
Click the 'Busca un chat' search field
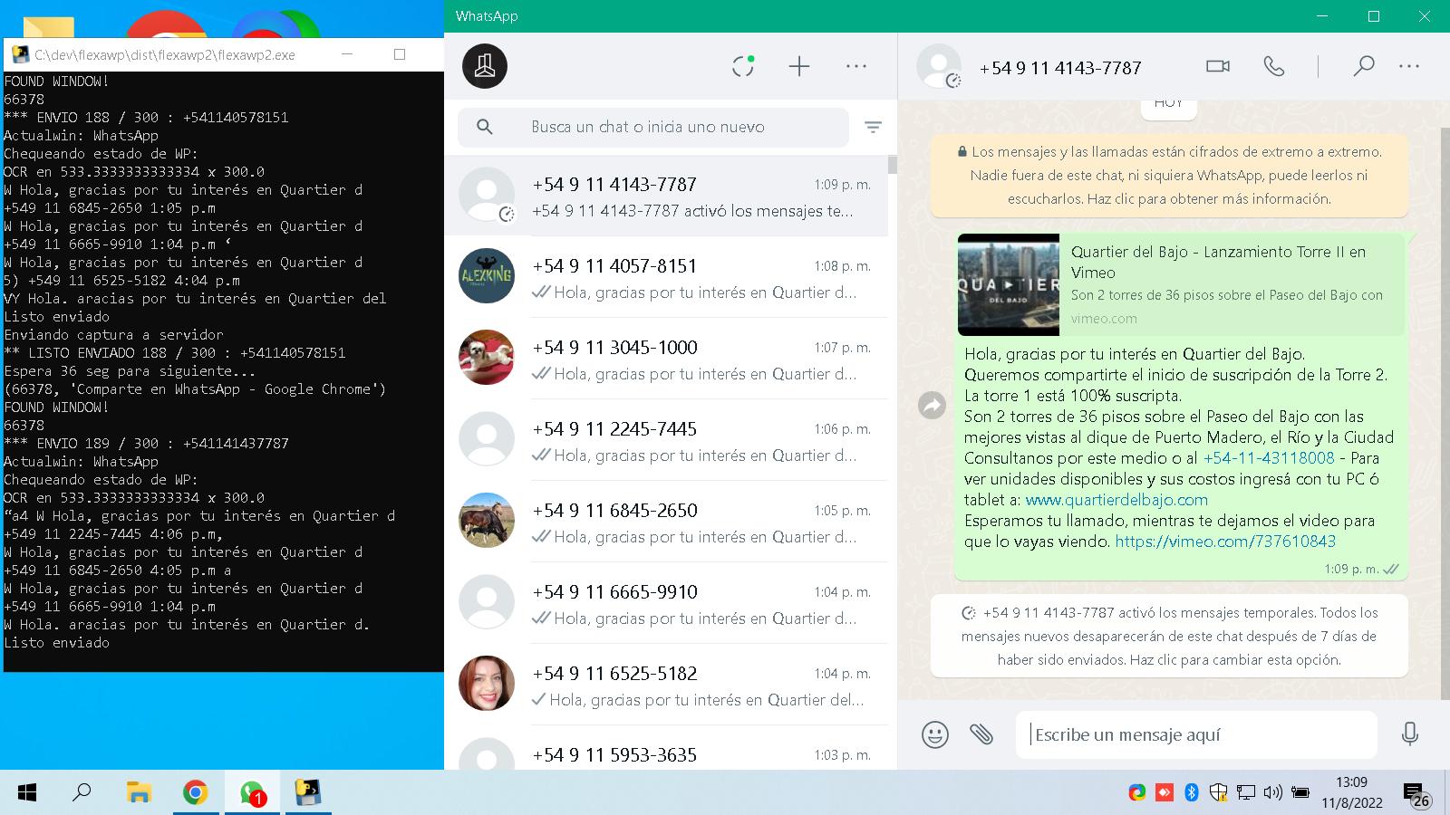point(653,127)
